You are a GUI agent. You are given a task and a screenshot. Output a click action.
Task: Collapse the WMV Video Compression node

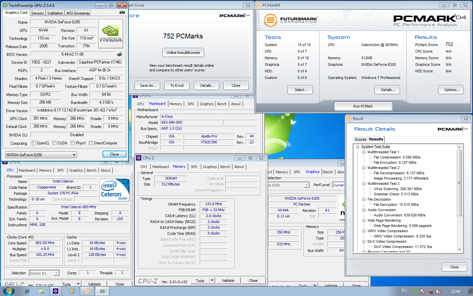364,231
